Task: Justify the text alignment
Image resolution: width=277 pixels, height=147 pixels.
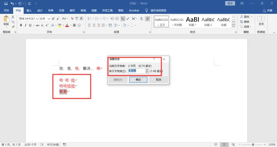Action: [103, 25]
